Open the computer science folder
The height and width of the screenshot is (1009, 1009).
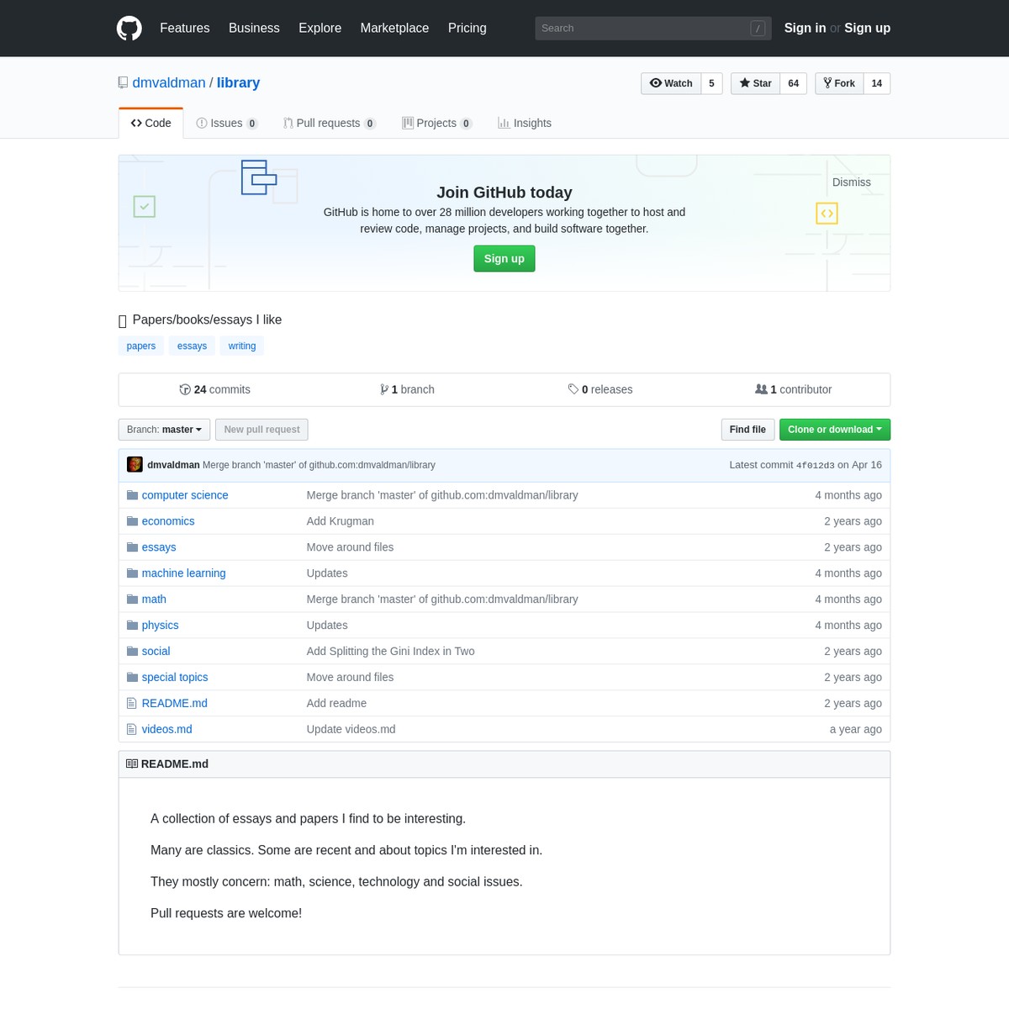click(185, 495)
